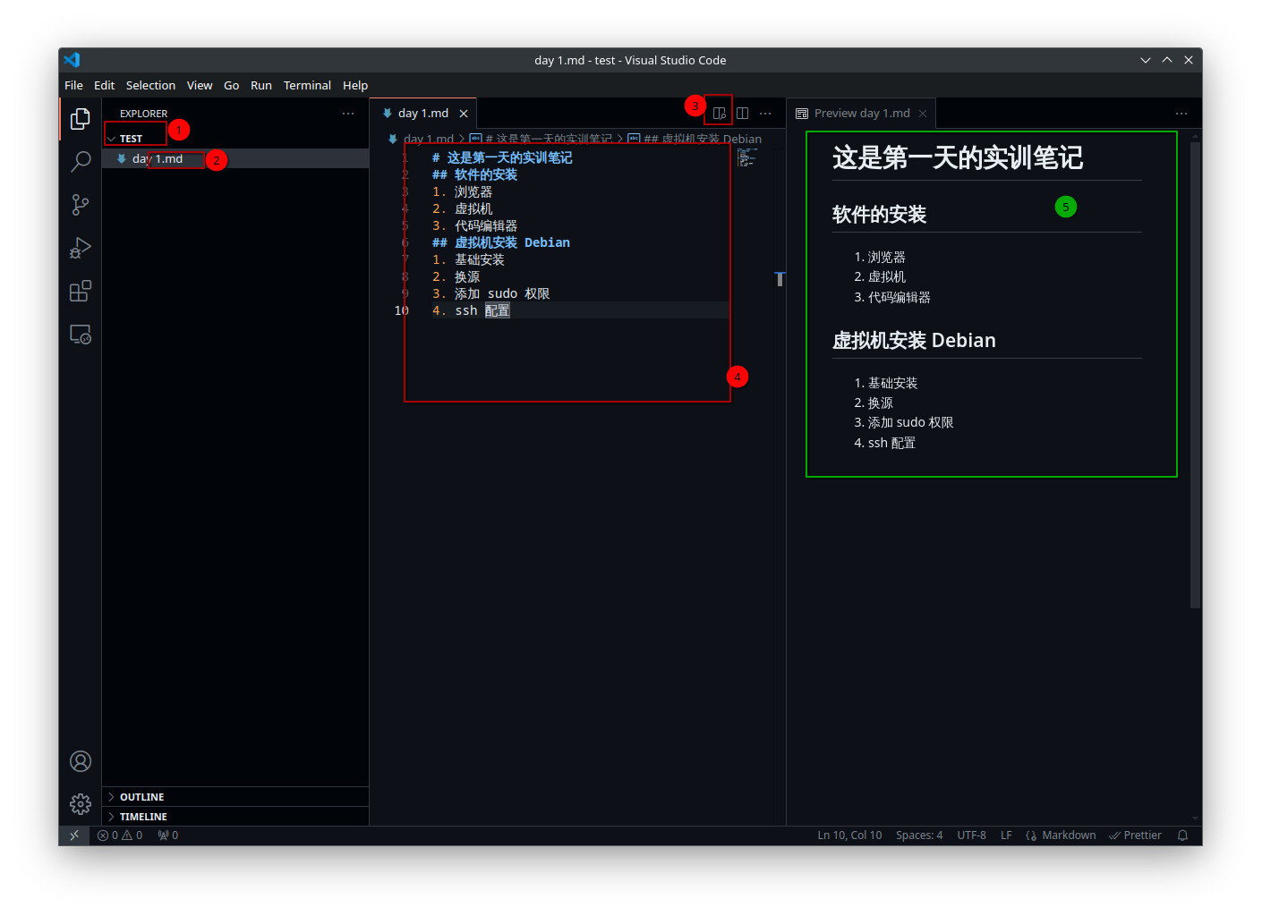The width and height of the screenshot is (1262, 916).
Task: Close the day 1.md editor tab
Action: click(464, 114)
